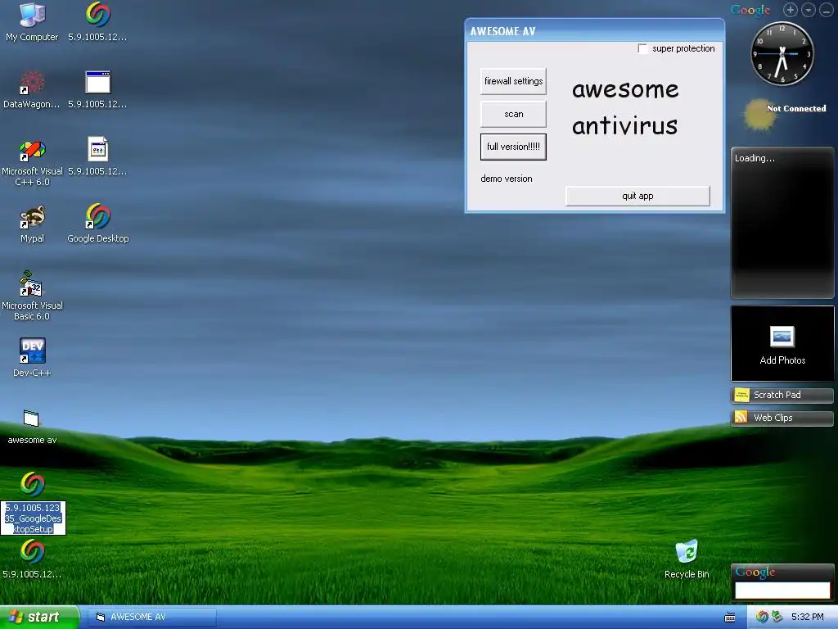Screen dimensions: 838x629
Task: Click the Safely Remove Hardware tray icon
Action: pos(777,618)
